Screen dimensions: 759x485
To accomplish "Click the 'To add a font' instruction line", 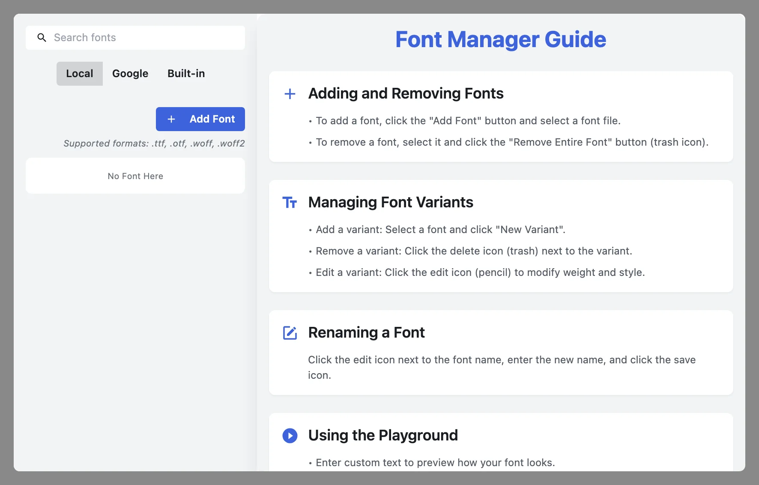I will 465,121.
